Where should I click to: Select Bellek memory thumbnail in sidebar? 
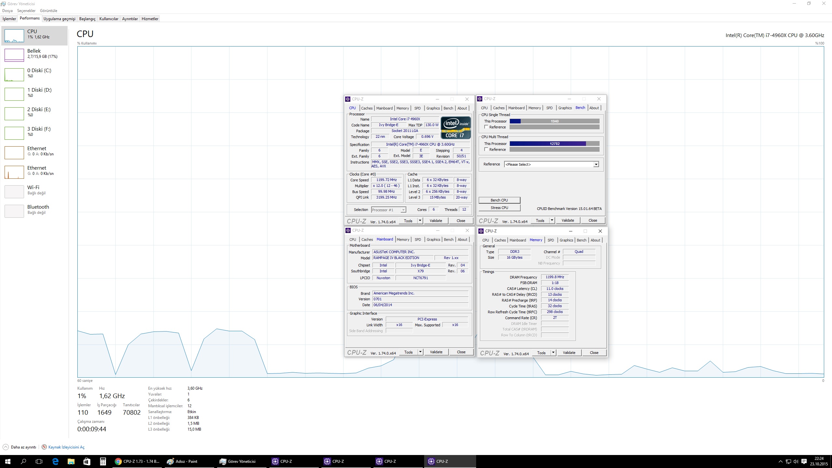pos(14,55)
